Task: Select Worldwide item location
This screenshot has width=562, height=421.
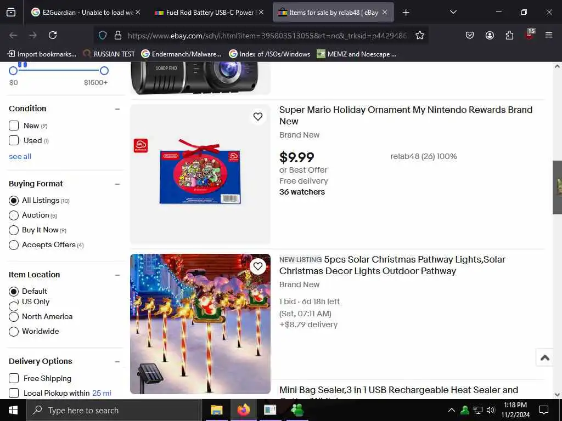Action: point(14,332)
